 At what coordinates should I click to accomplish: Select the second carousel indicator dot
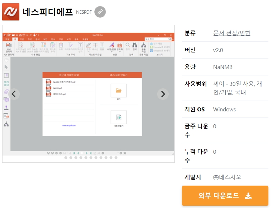pos(71,158)
